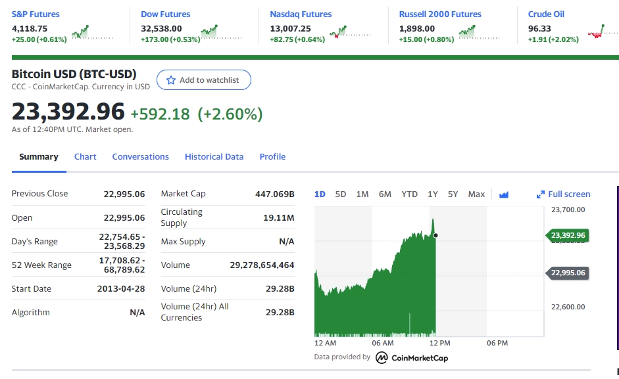The width and height of the screenshot is (619, 379).
Task: Add Bitcoin USD to watchlist
Action: (x=204, y=80)
